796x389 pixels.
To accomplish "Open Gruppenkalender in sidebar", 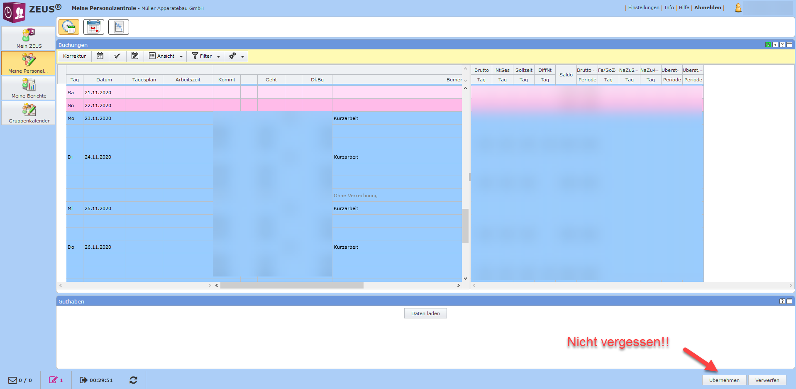I will pyautogui.click(x=29, y=113).
